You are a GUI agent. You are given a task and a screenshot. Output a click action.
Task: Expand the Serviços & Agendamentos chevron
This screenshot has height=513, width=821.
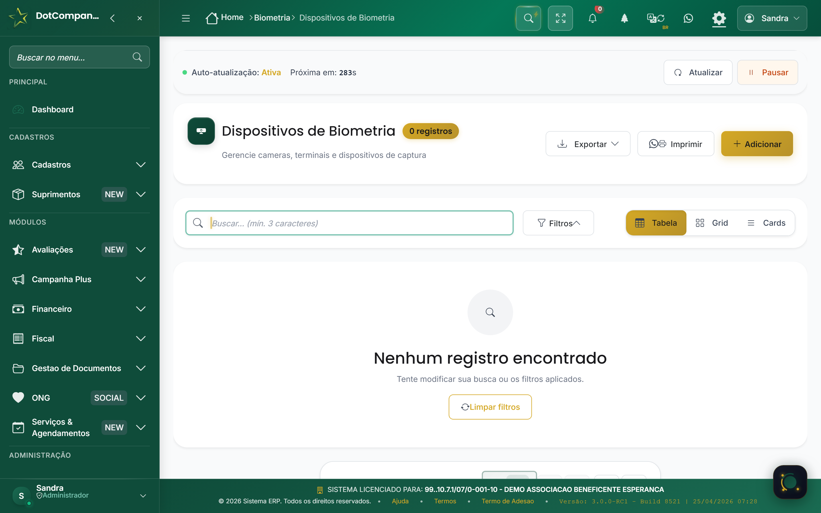(141, 427)
